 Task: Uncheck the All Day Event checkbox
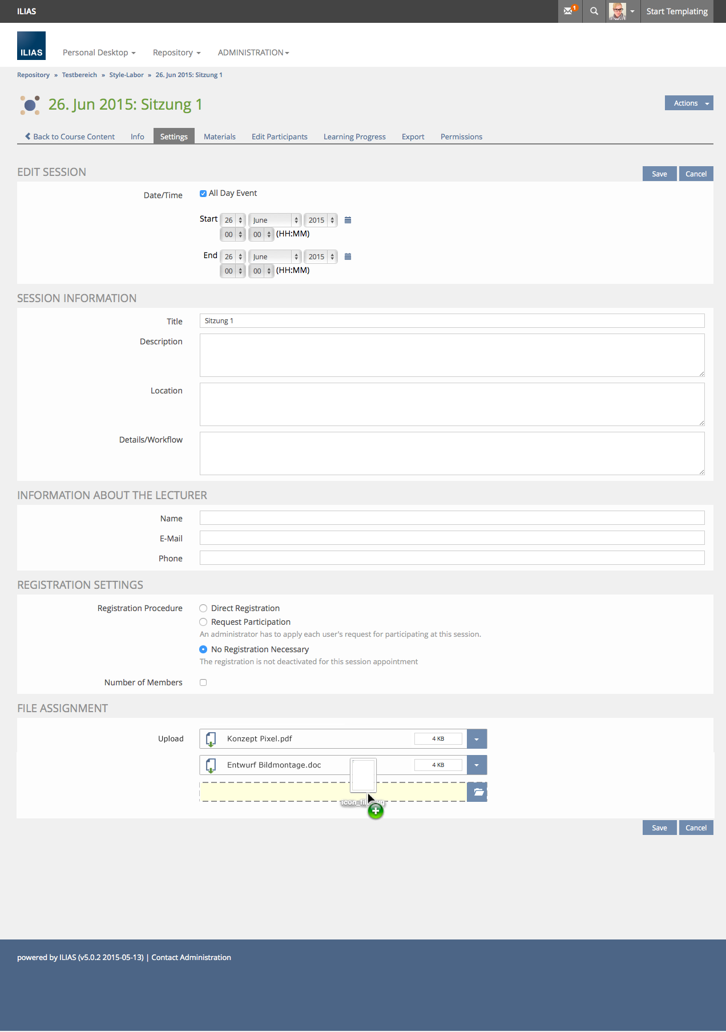[203, 194]
